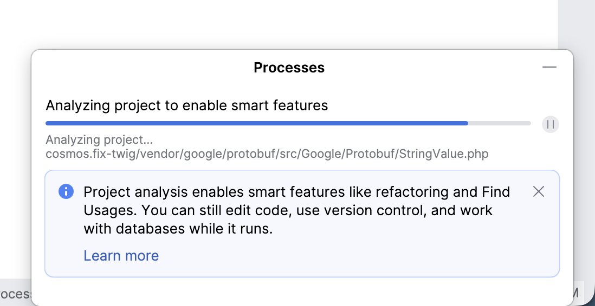Click the Processes popup title
595x306 pixels.
tap(289, 68)
